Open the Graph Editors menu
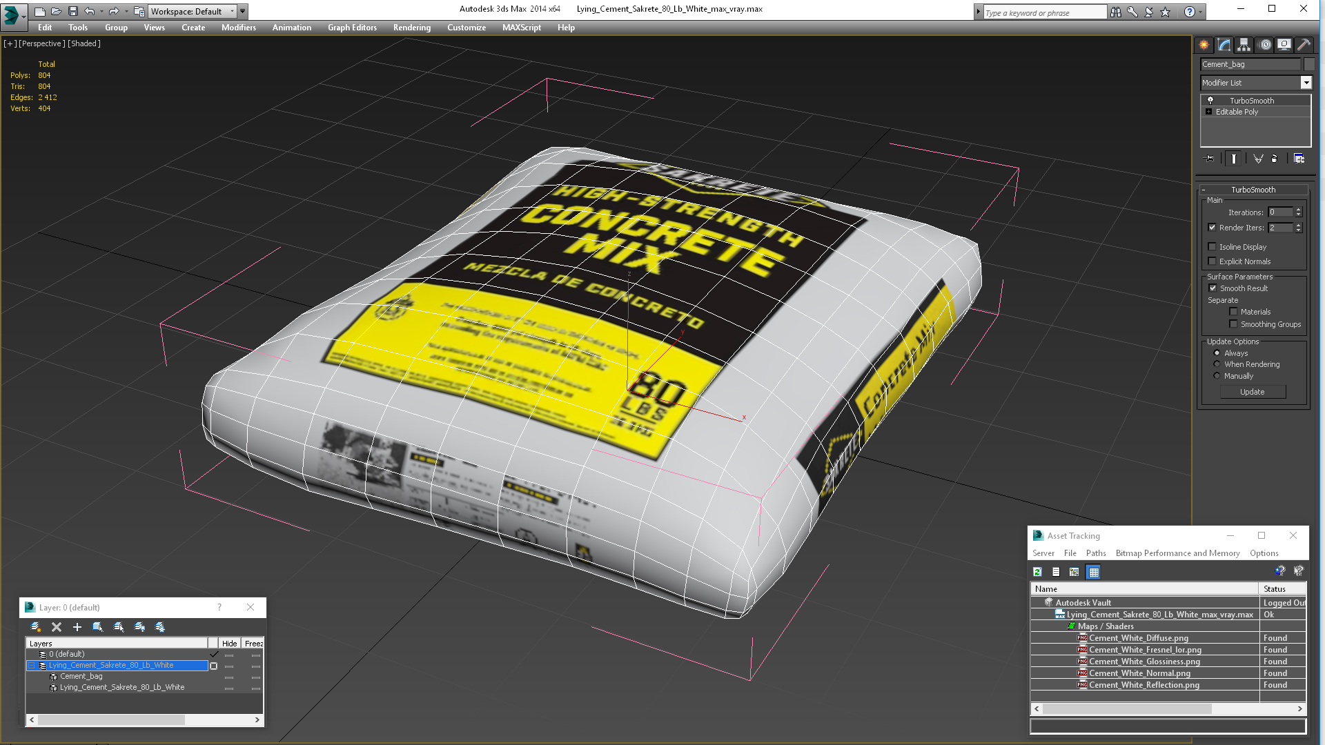The image size is (1325, 745). [x=352, y=28]
